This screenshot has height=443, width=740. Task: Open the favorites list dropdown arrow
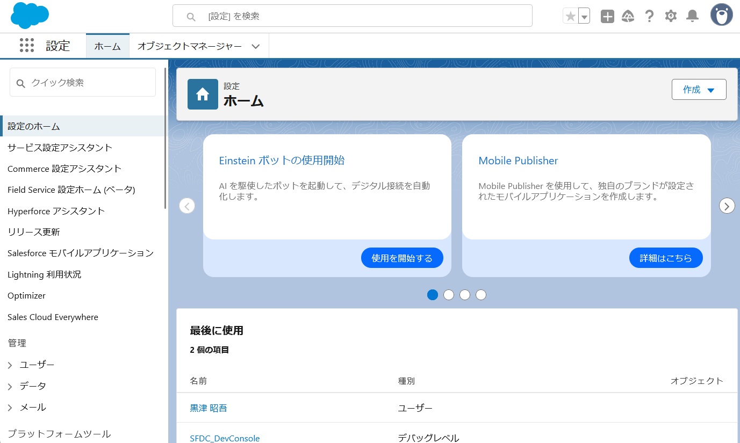pos(583,16)
